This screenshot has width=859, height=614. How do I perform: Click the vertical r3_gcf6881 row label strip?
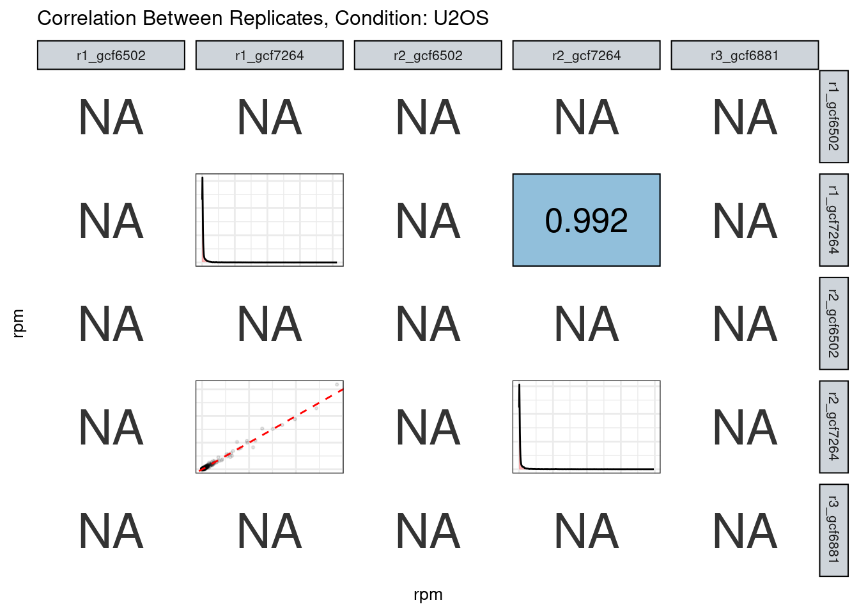pyautogui.click(x=833, y=530)
